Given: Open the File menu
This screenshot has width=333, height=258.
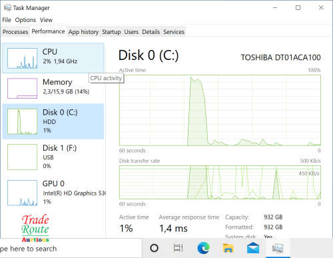Looking at the screenshot, I should [x=7, y=20].
